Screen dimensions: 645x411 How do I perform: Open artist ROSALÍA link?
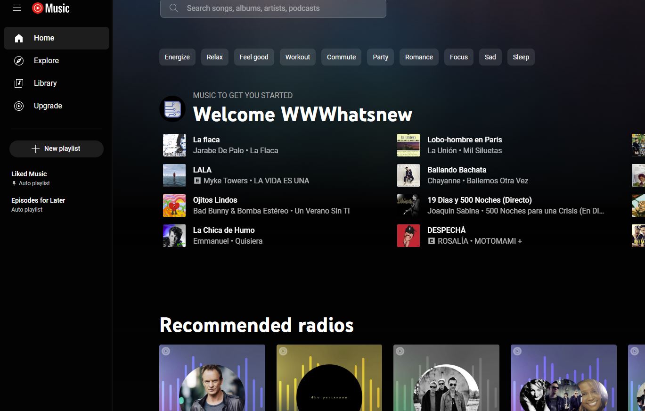click(453, 241)
